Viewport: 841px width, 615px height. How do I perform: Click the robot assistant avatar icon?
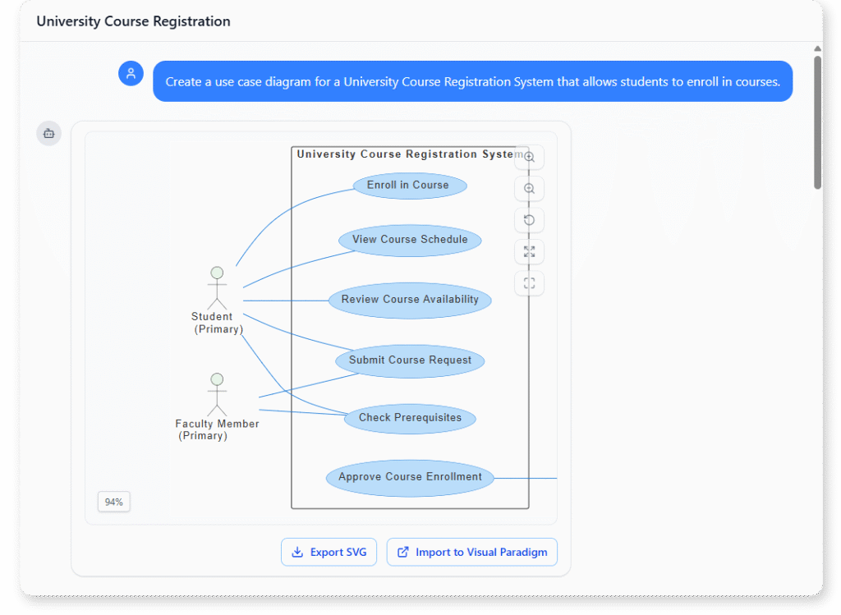48,133
